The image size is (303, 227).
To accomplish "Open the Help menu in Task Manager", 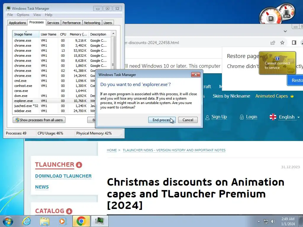I will point(49,15).
